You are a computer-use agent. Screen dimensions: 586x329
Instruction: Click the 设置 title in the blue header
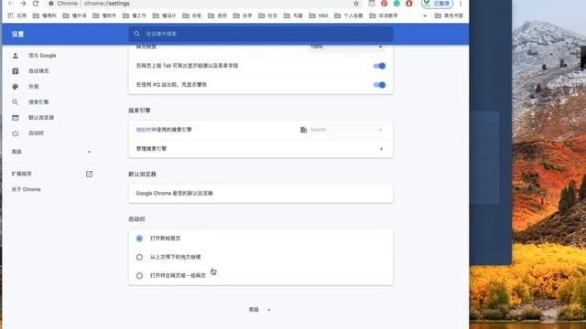17,35
